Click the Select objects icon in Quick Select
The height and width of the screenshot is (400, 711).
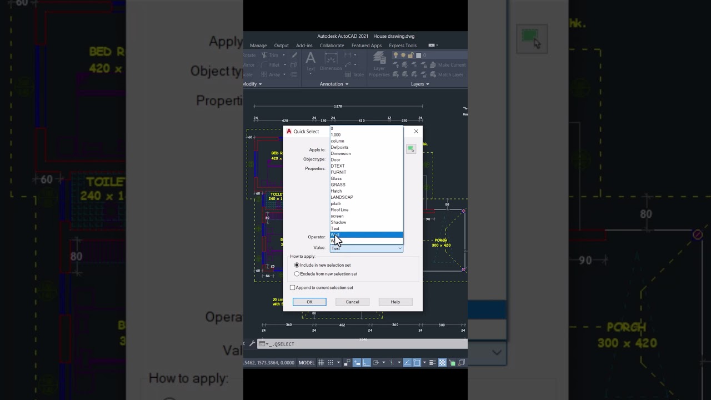coord(410,149)
